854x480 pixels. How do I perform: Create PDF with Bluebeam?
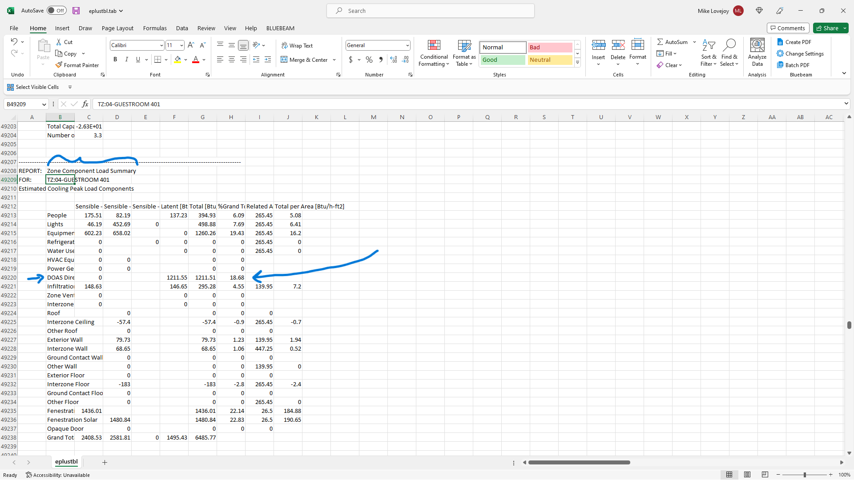click(794, 41)
